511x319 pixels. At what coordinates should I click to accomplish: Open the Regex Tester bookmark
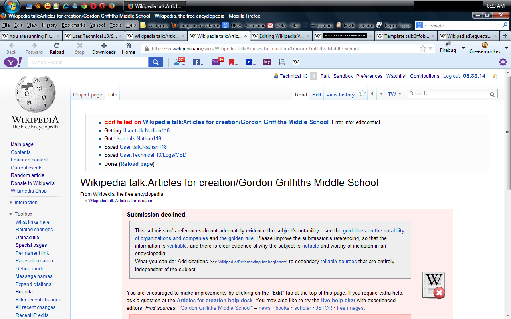click(394, 25)
